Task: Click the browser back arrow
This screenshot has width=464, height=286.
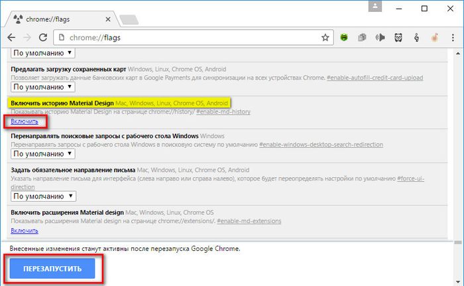Action: [11, 37]
